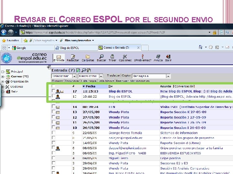Screen dimensions: 233x174
Task: Check the box for message 9 Sistemas de informacion
Action: 53,132
